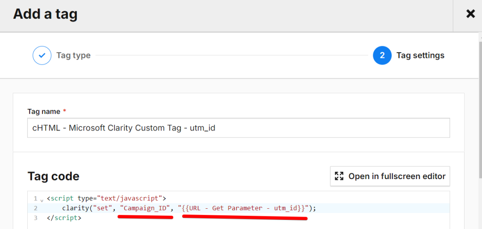Viewport: 482px width, 229px height.
Task: Click the URL - Get Parameter variable string
Action: pos(243,208)
